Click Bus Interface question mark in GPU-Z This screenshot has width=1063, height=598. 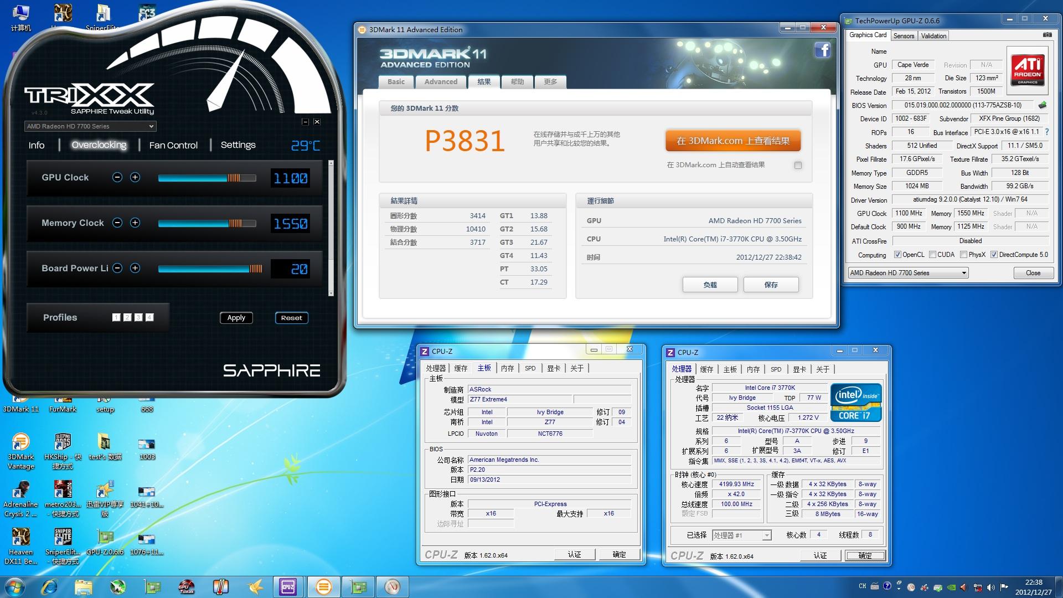1047,132
